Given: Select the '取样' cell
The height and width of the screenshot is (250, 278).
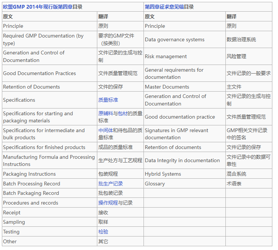Looking at the screenshot, I should [120, 222].
